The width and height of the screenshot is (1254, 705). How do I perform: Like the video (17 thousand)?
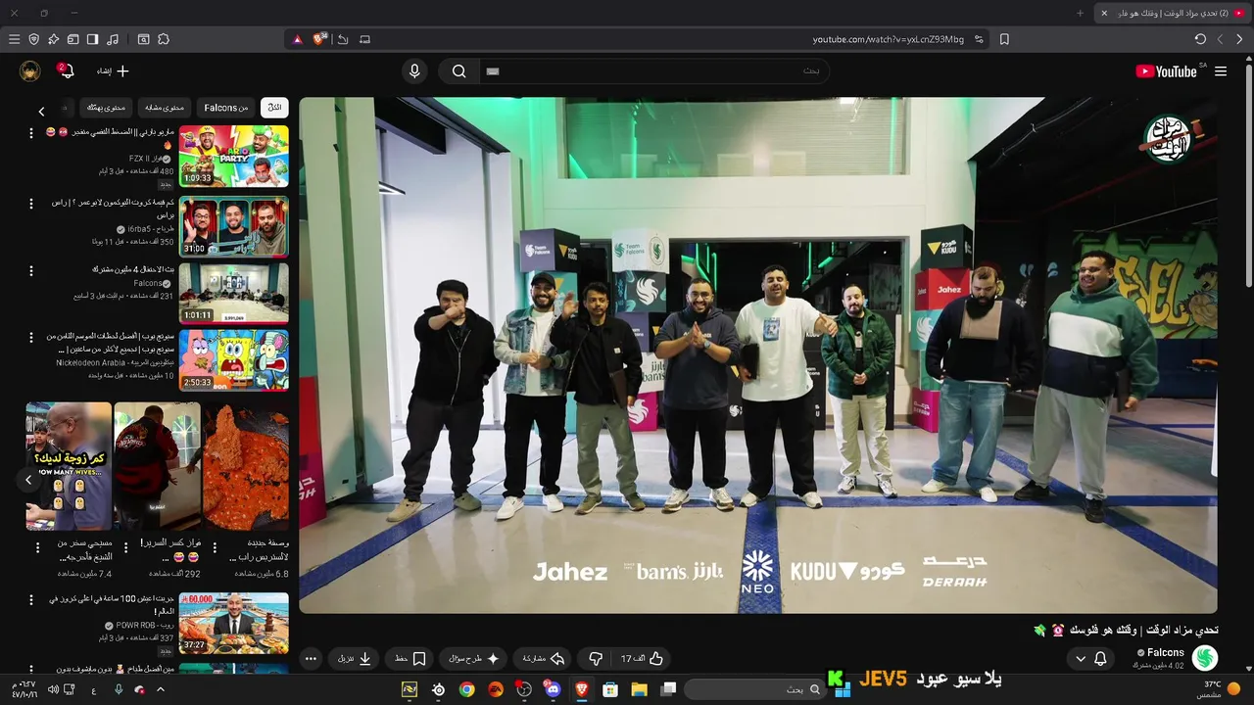click(643, 659)
